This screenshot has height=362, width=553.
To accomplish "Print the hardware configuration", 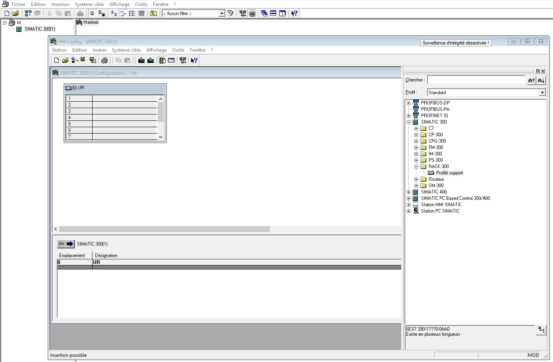I will pos(104,60).
